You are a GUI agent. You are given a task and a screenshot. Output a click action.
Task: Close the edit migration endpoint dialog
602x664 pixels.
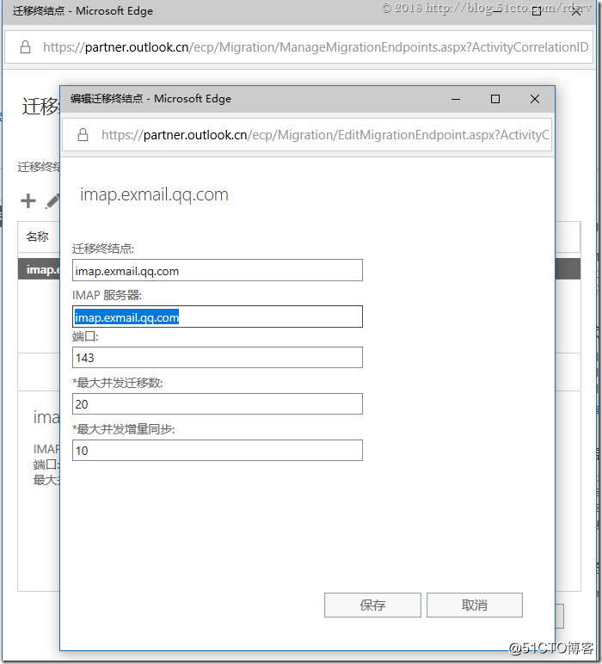535,99
